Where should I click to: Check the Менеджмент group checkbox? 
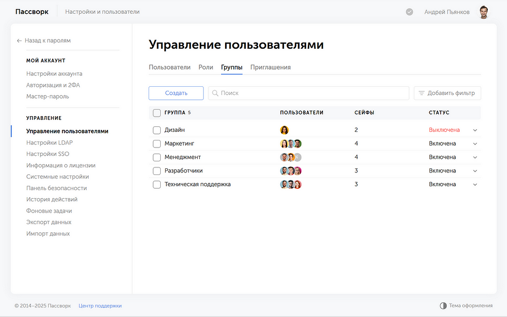(x=157, y=157)
